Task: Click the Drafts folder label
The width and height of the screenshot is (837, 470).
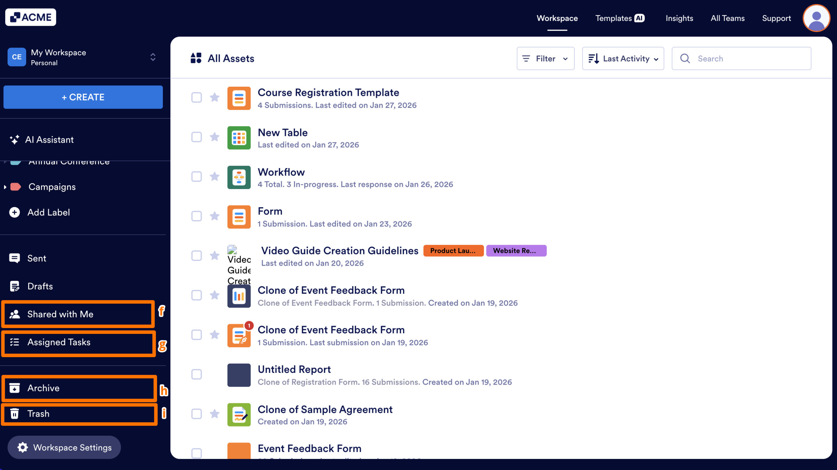Action: (40, 286)
